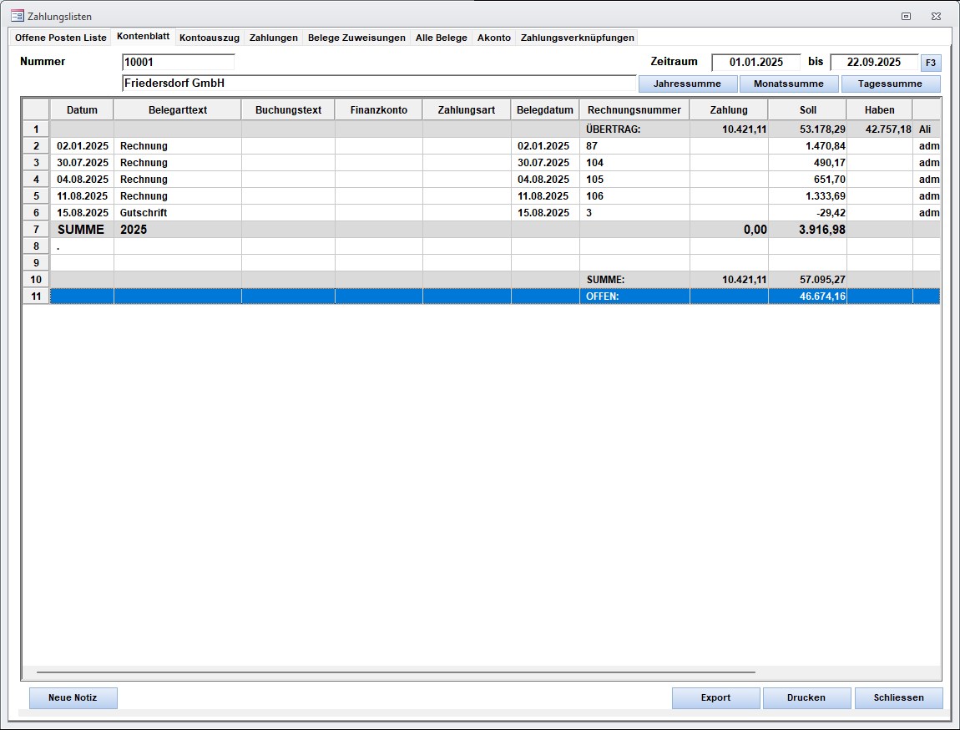Click the restore window icon
The height and width of the screenshot is (730, 960).
coord(906,16)
